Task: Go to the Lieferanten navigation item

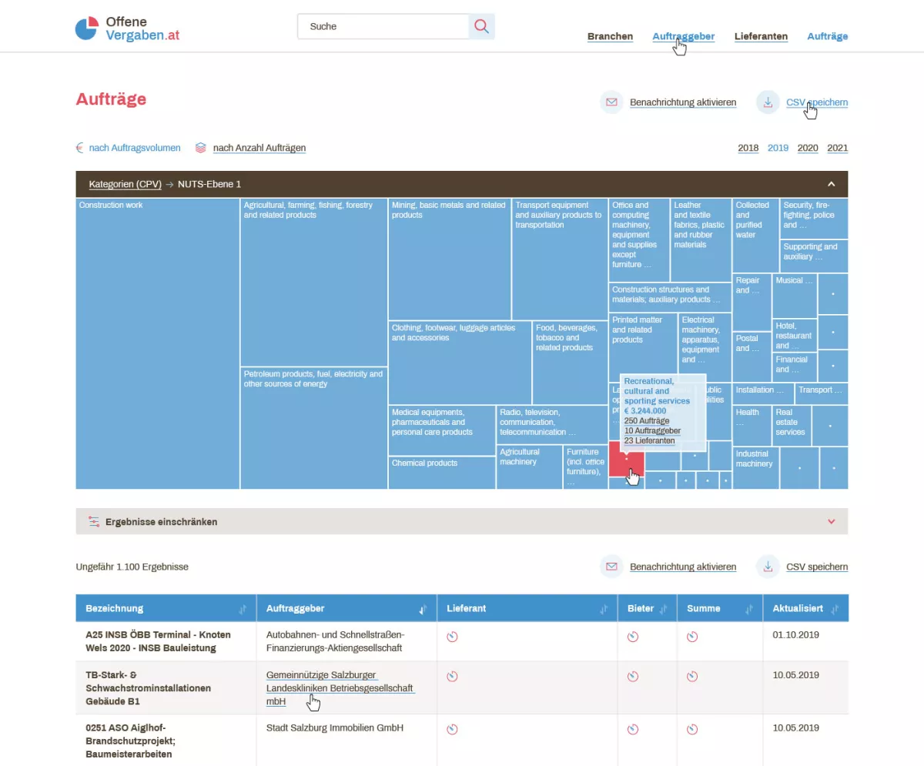Action: [x=761, y=36]
